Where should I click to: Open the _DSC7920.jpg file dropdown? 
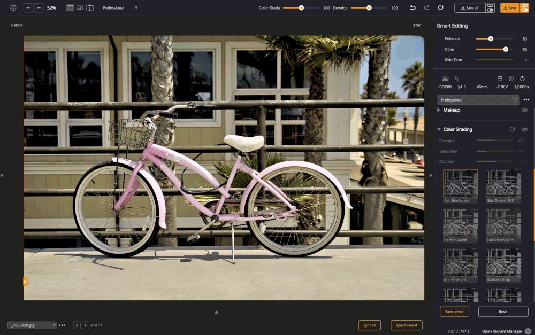pos(32,325)
